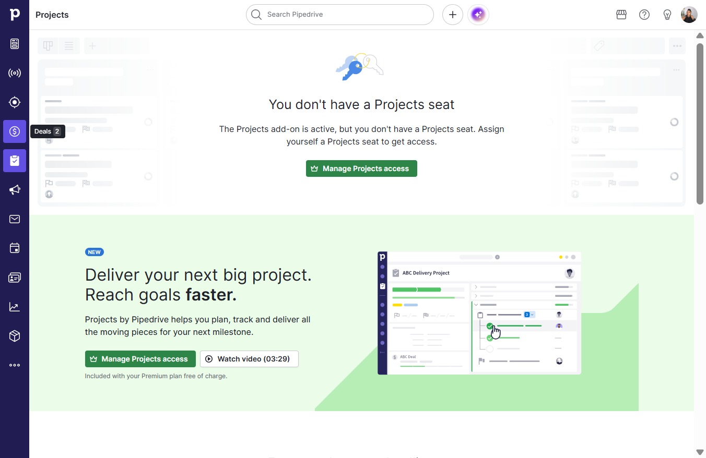Click the vertical scrollbar thumb
Viewport: 706px width, 458px height.
[700, 124]
